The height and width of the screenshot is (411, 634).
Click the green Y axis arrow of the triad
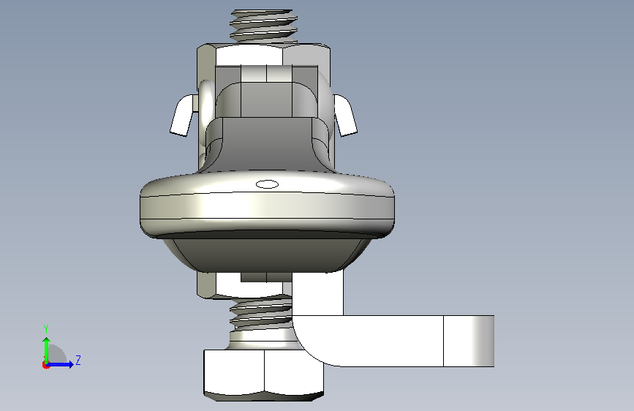(x=47, y=350)
